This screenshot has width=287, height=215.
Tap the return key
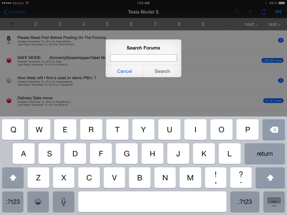(x=264, y=154)
